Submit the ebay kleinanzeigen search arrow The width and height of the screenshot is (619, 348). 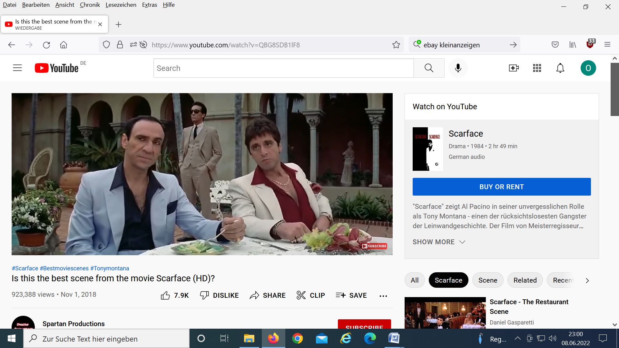pos(513,45)
